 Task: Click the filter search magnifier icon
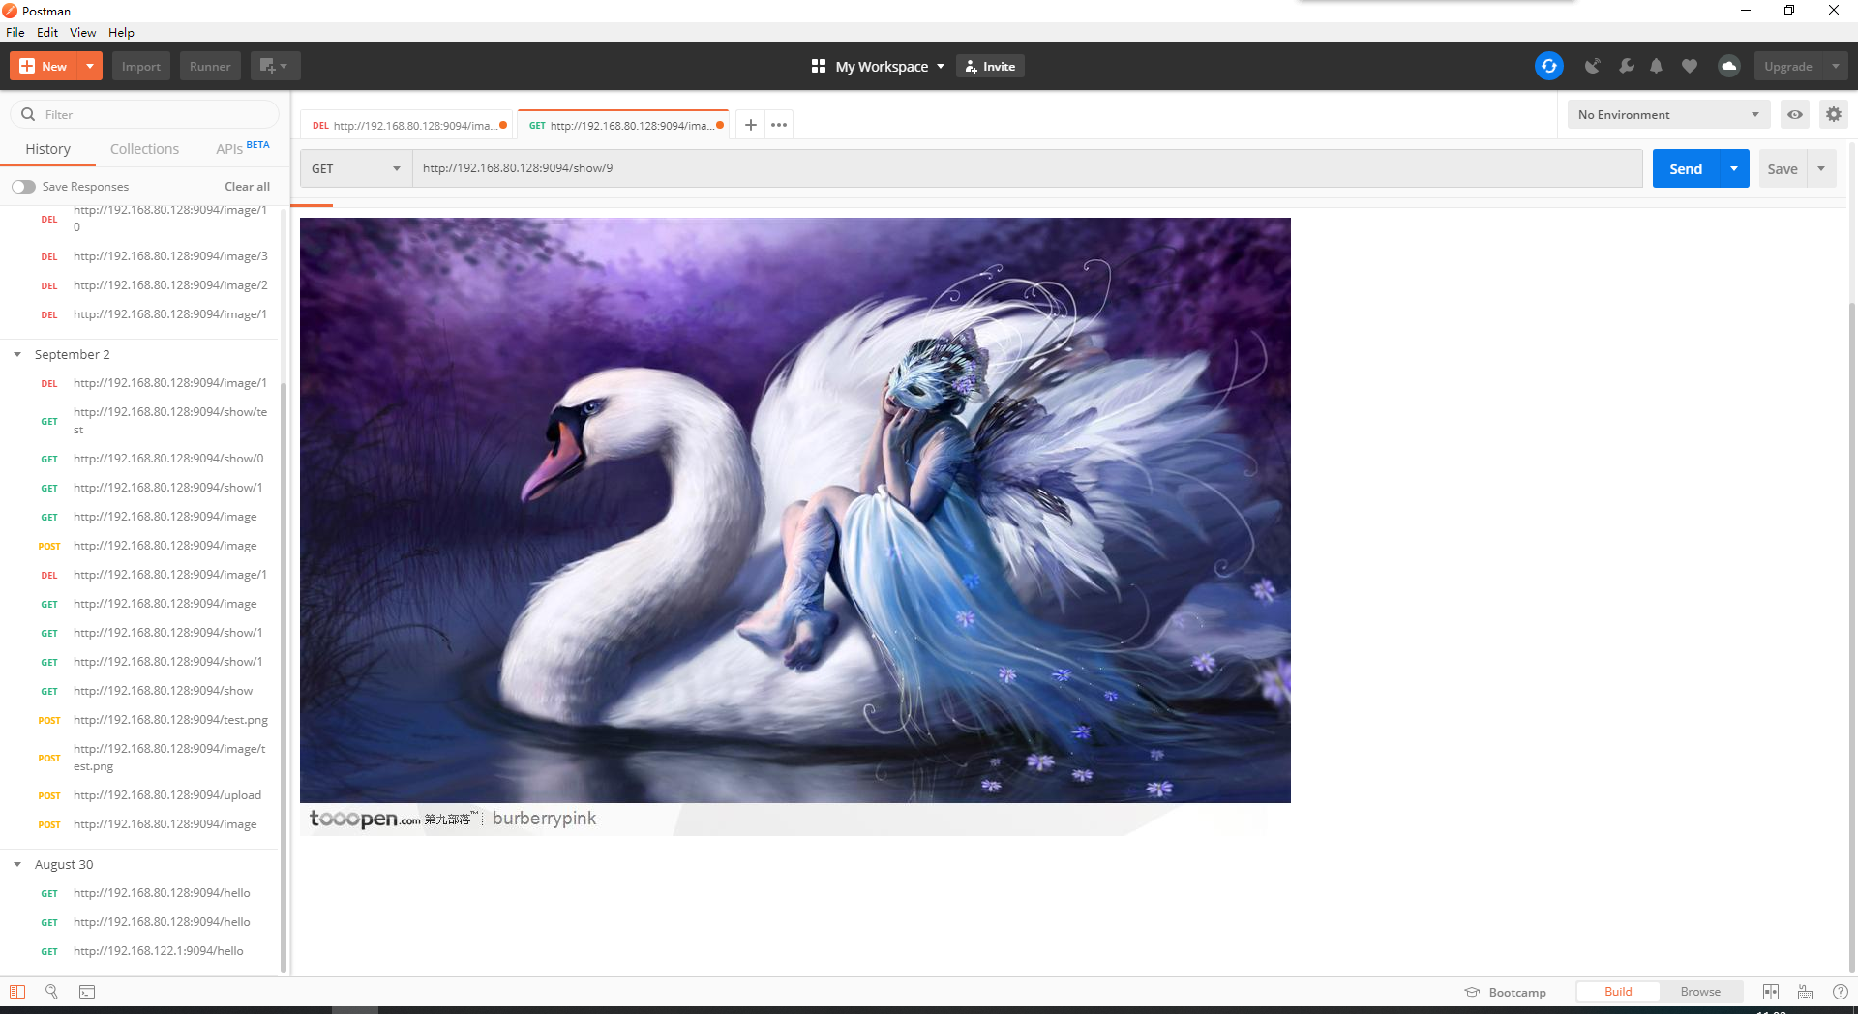(x=28, y=114)
